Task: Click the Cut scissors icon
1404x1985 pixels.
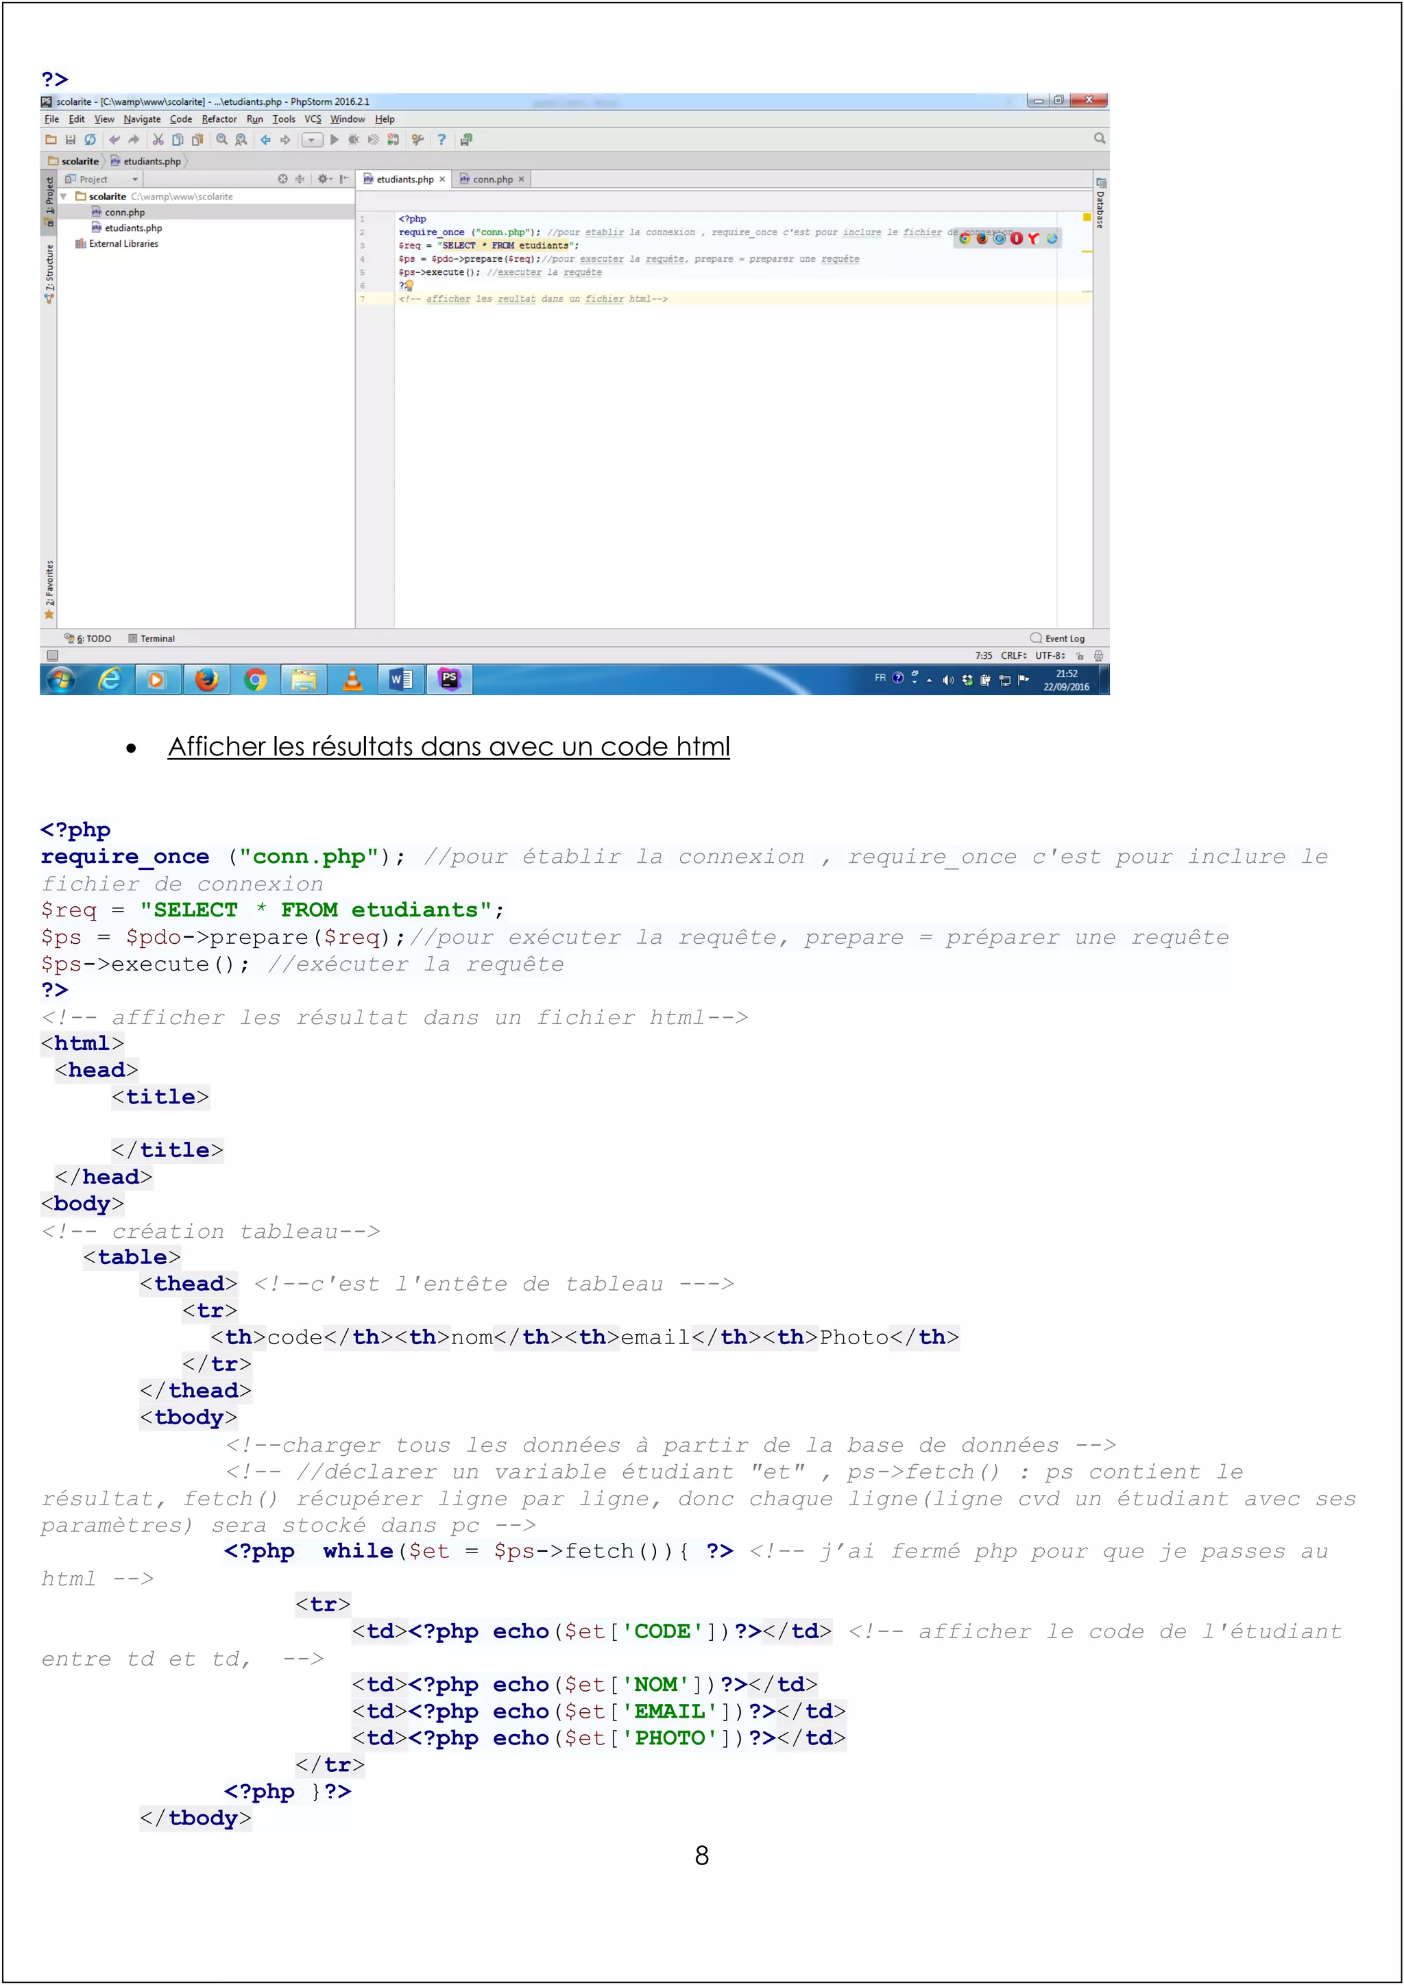Action: click(158, 139)
